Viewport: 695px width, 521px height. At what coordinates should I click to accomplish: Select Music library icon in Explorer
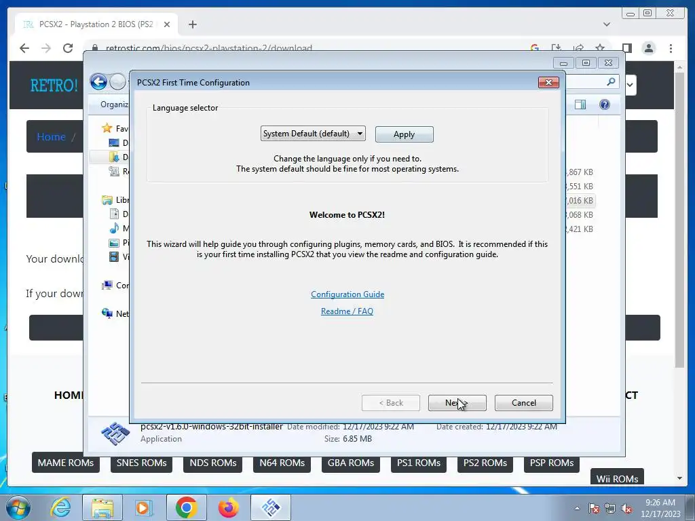(114, 228)
